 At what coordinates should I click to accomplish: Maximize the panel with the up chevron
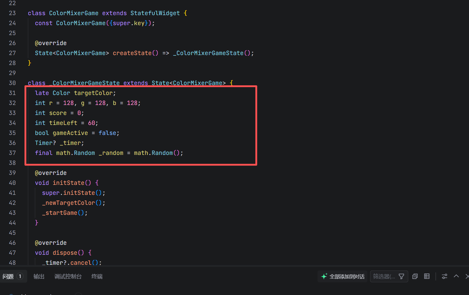(456, 276)
